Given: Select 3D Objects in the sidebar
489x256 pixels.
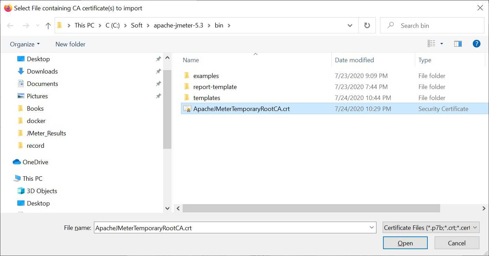Looking at the screenshot, I should click(x=42, y=191).
